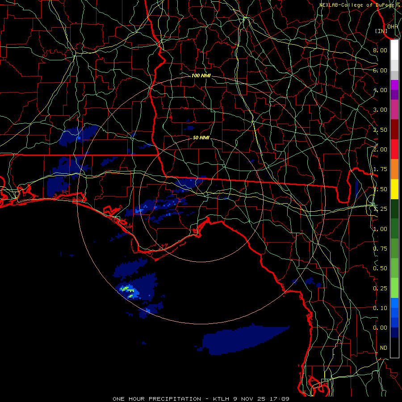Viewport: 402px width, 402px height.
Task: Click the ONE HOUR PRECIPITATION caption title
Action: [x=157, y=399]
